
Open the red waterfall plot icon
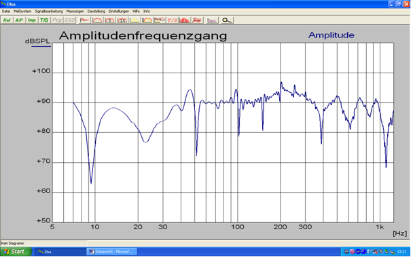click(x=197, y=20)
